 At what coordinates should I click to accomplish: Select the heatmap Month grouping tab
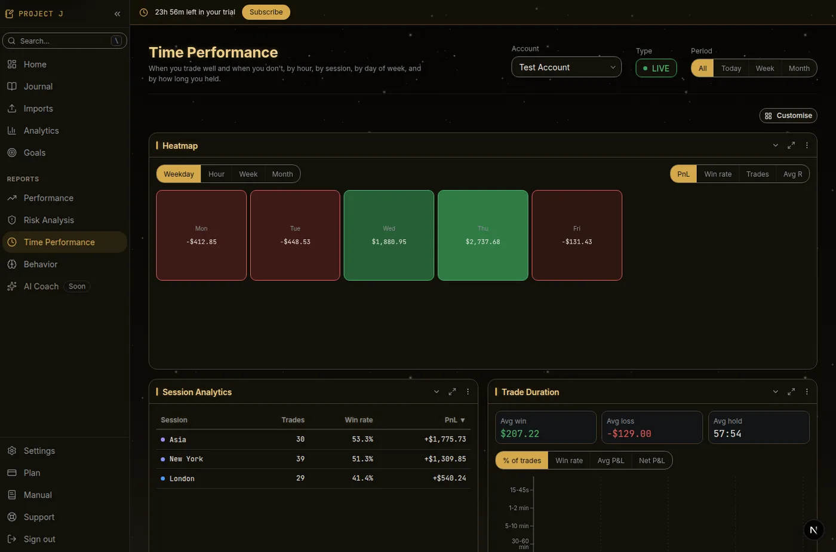point(282,174)
